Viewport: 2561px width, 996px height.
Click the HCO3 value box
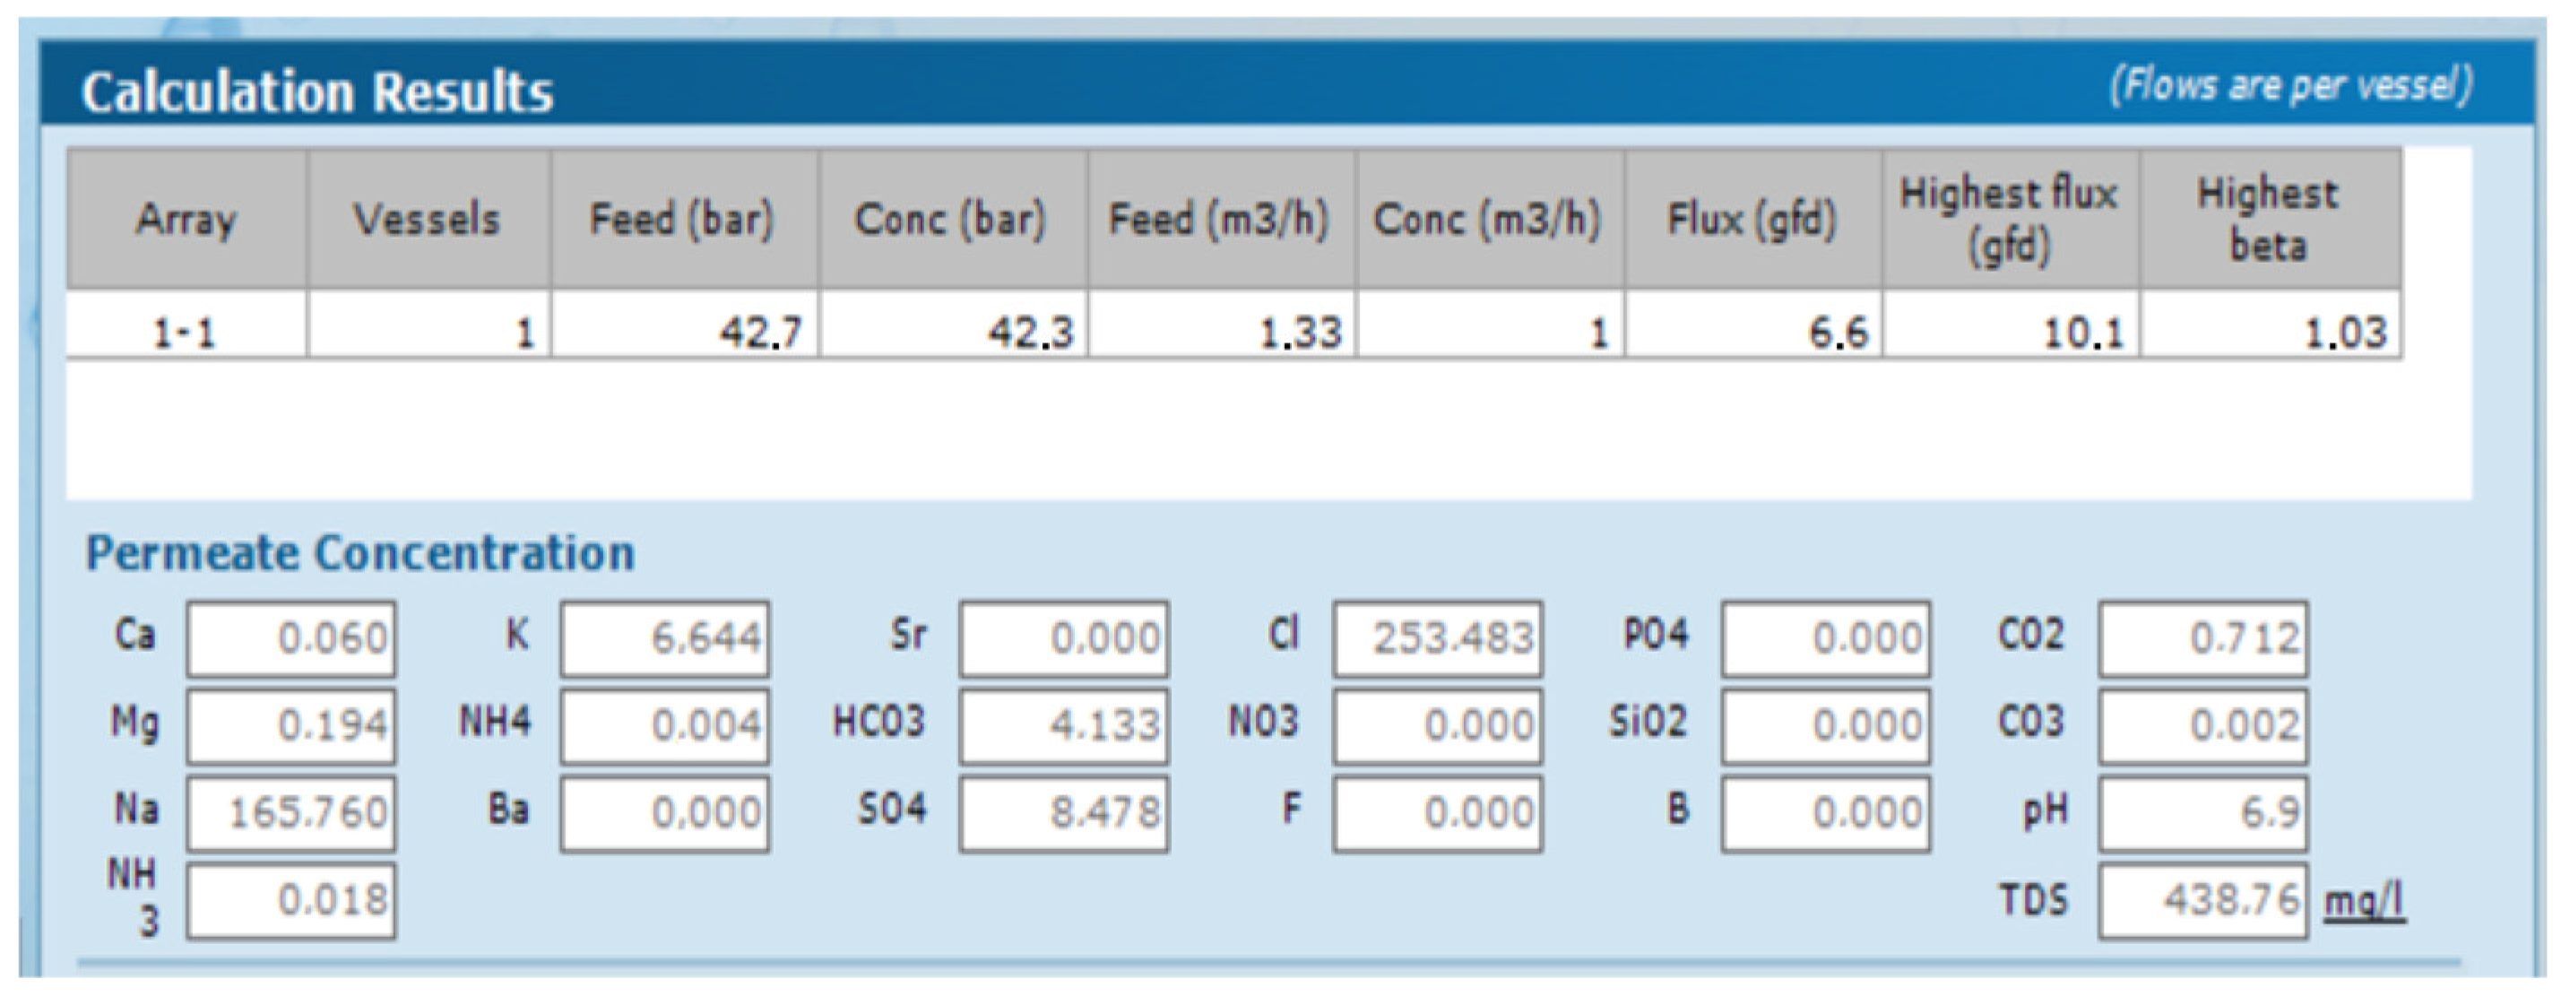coord(1064,725)
